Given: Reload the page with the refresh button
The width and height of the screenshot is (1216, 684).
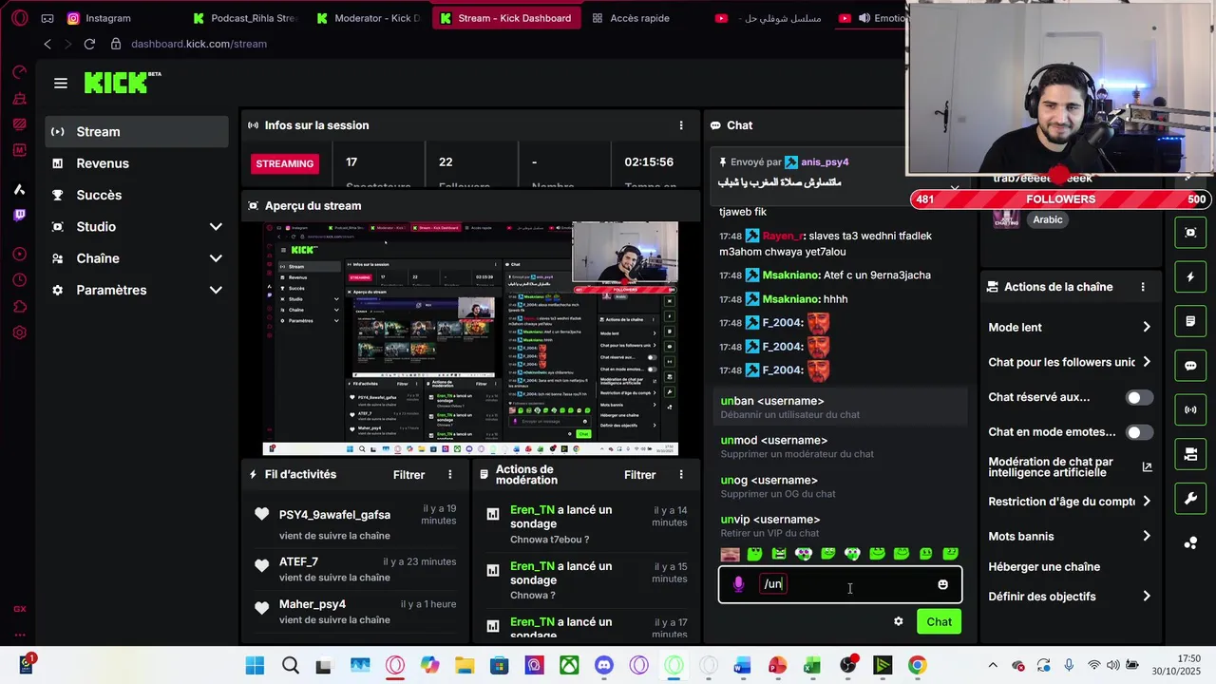Looking at the screenshot, I should click(x=89, y=44).
